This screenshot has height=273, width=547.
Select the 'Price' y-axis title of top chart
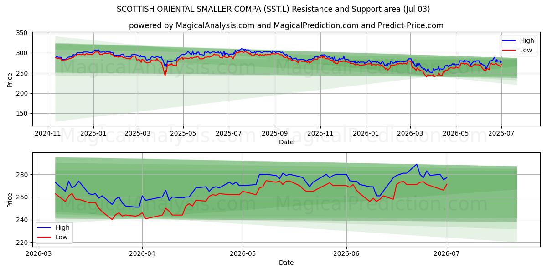pos(10,79)
